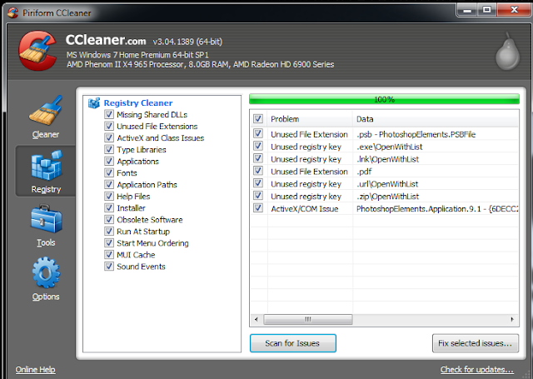The image size is (533, 379).
Task: Disable the Installer checkbox
Action: tap(109, 207)
